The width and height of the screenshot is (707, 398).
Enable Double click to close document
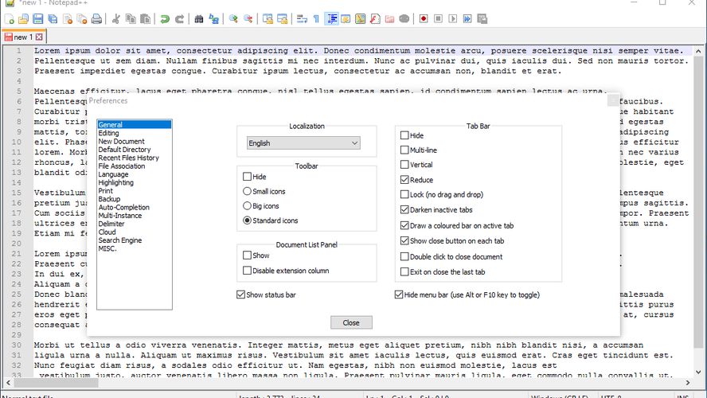coord(404,256)
